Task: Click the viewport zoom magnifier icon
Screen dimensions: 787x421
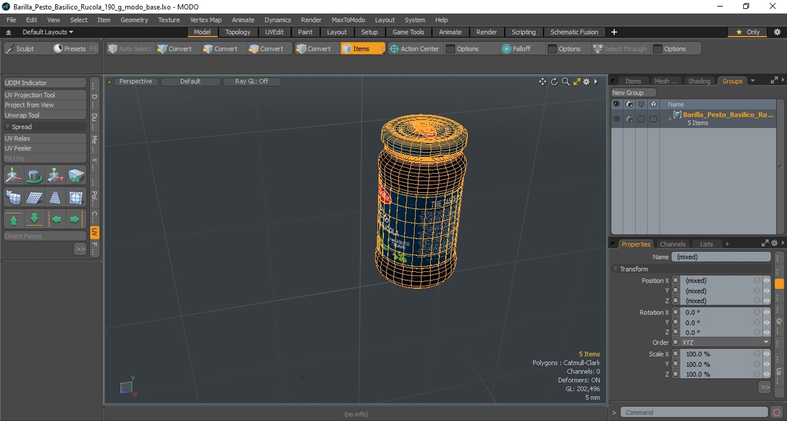Action: (x=566, y=81)
